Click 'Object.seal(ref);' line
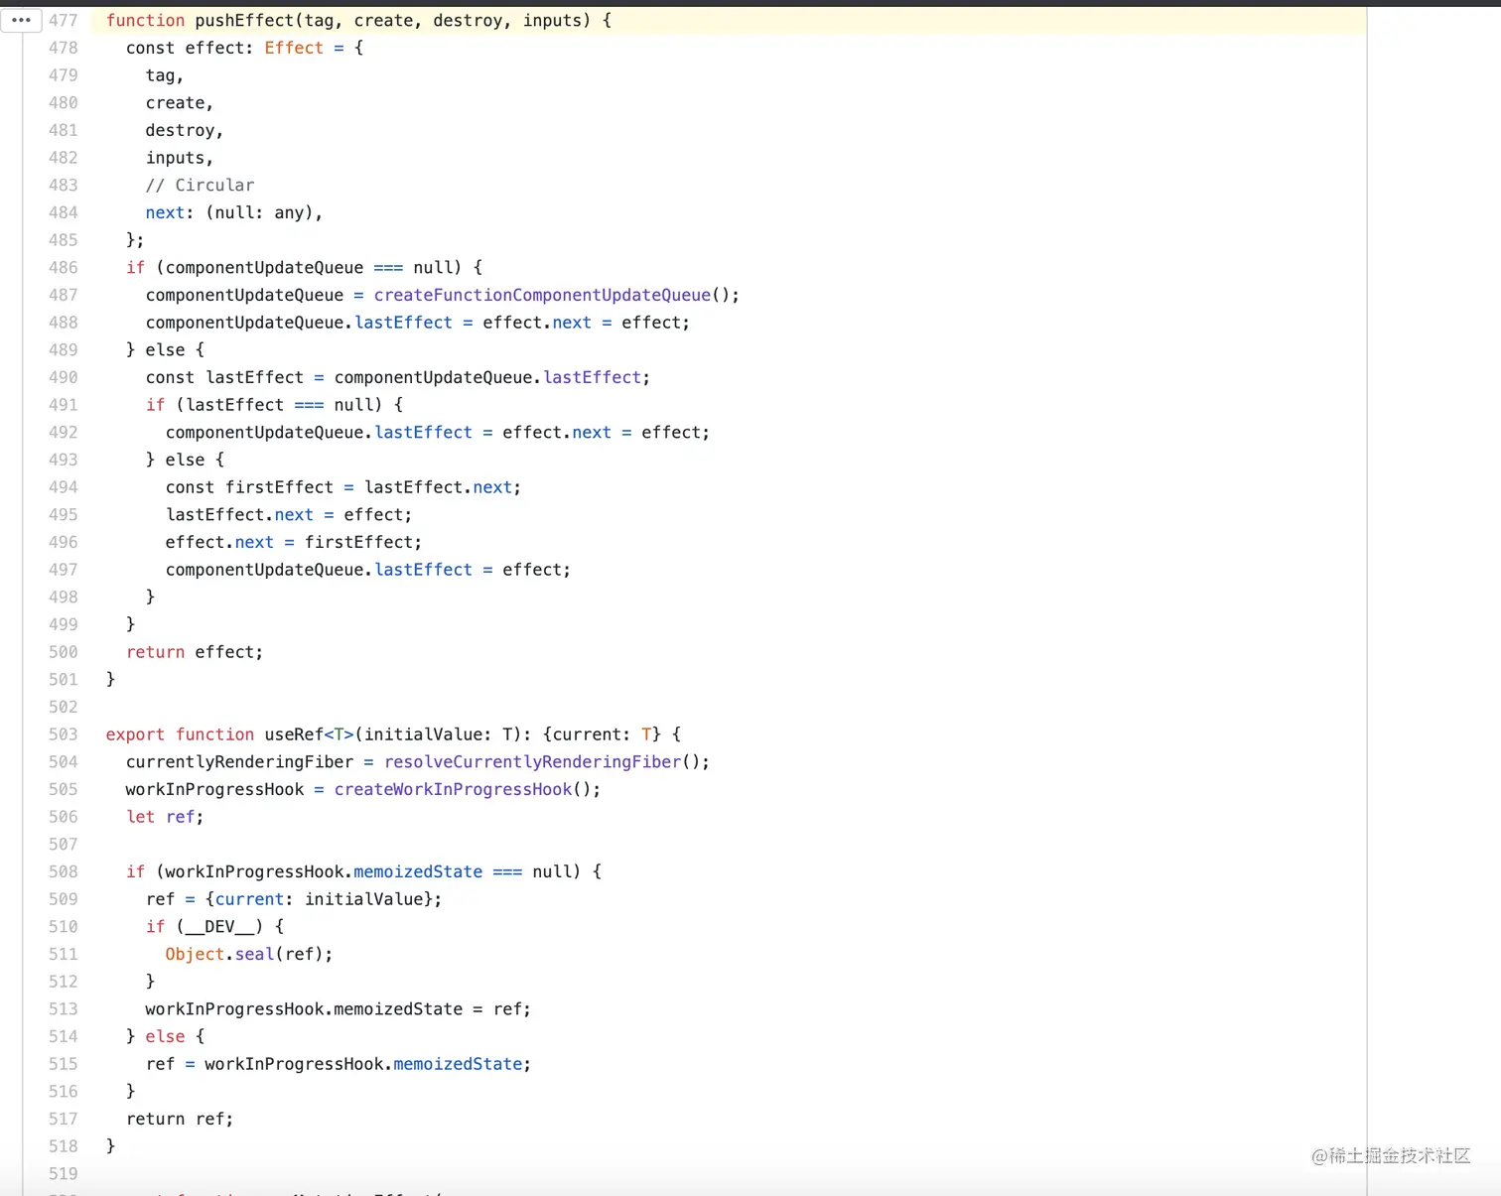The width and height of the screenshot is (1501, 1196). [249, 954]
